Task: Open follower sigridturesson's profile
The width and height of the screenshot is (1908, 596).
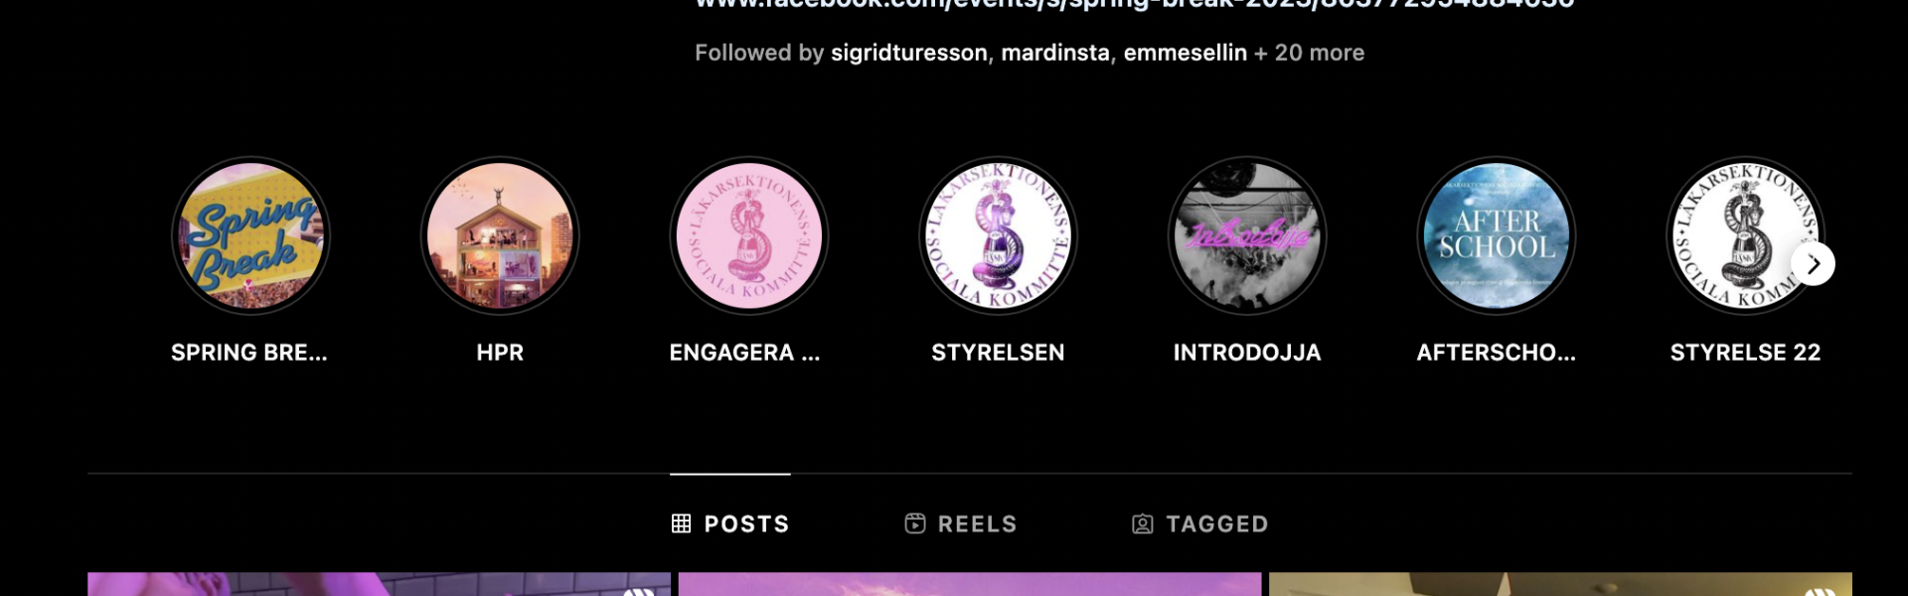Action: (x=909, y=53)
